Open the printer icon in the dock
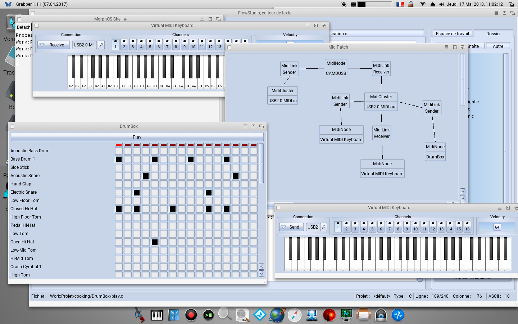 363,315
